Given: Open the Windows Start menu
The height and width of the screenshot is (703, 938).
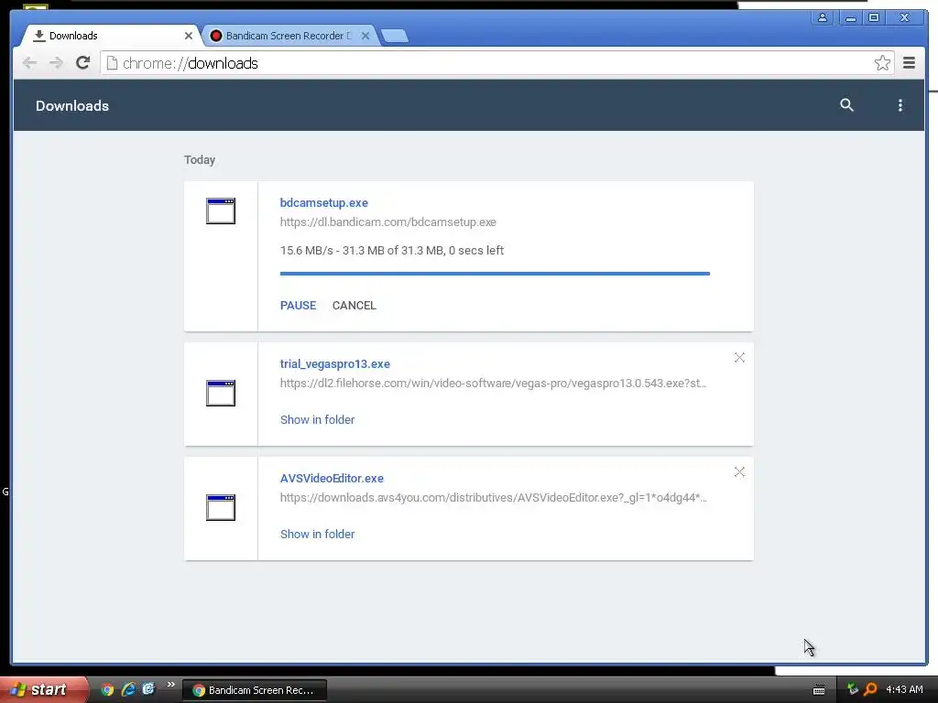Looking at the screenshot, I should pyautogui.click(x=43, y=689).
